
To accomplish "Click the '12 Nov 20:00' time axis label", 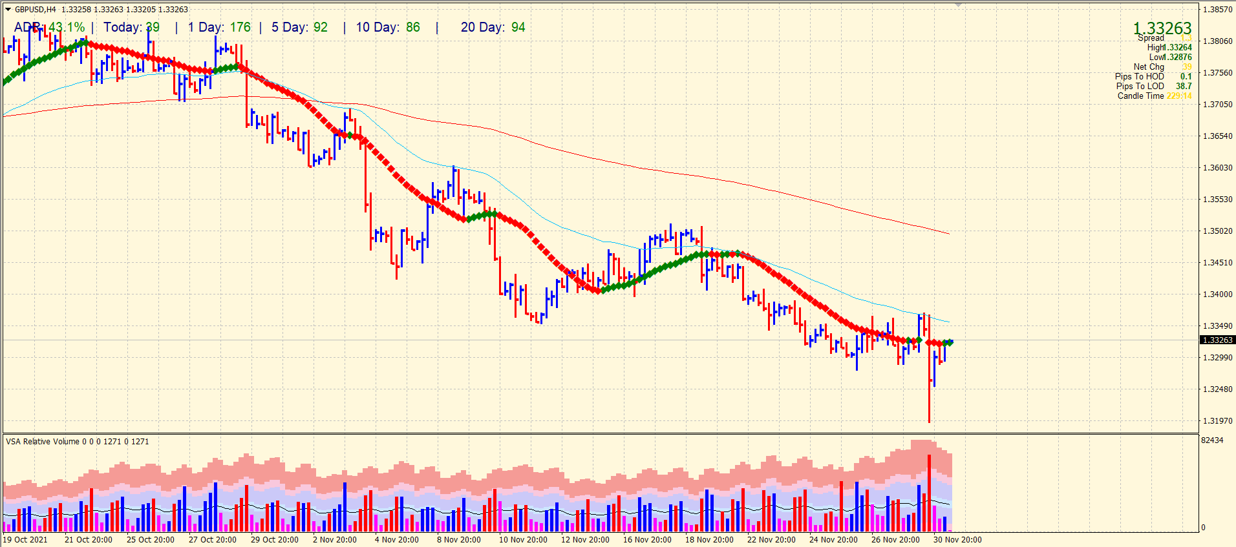I will click(x=585, y=540).
